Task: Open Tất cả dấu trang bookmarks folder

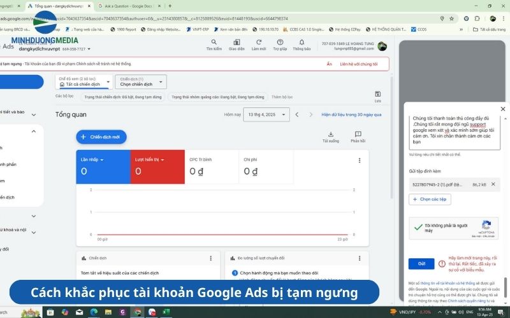Action: tap(489, 29)
